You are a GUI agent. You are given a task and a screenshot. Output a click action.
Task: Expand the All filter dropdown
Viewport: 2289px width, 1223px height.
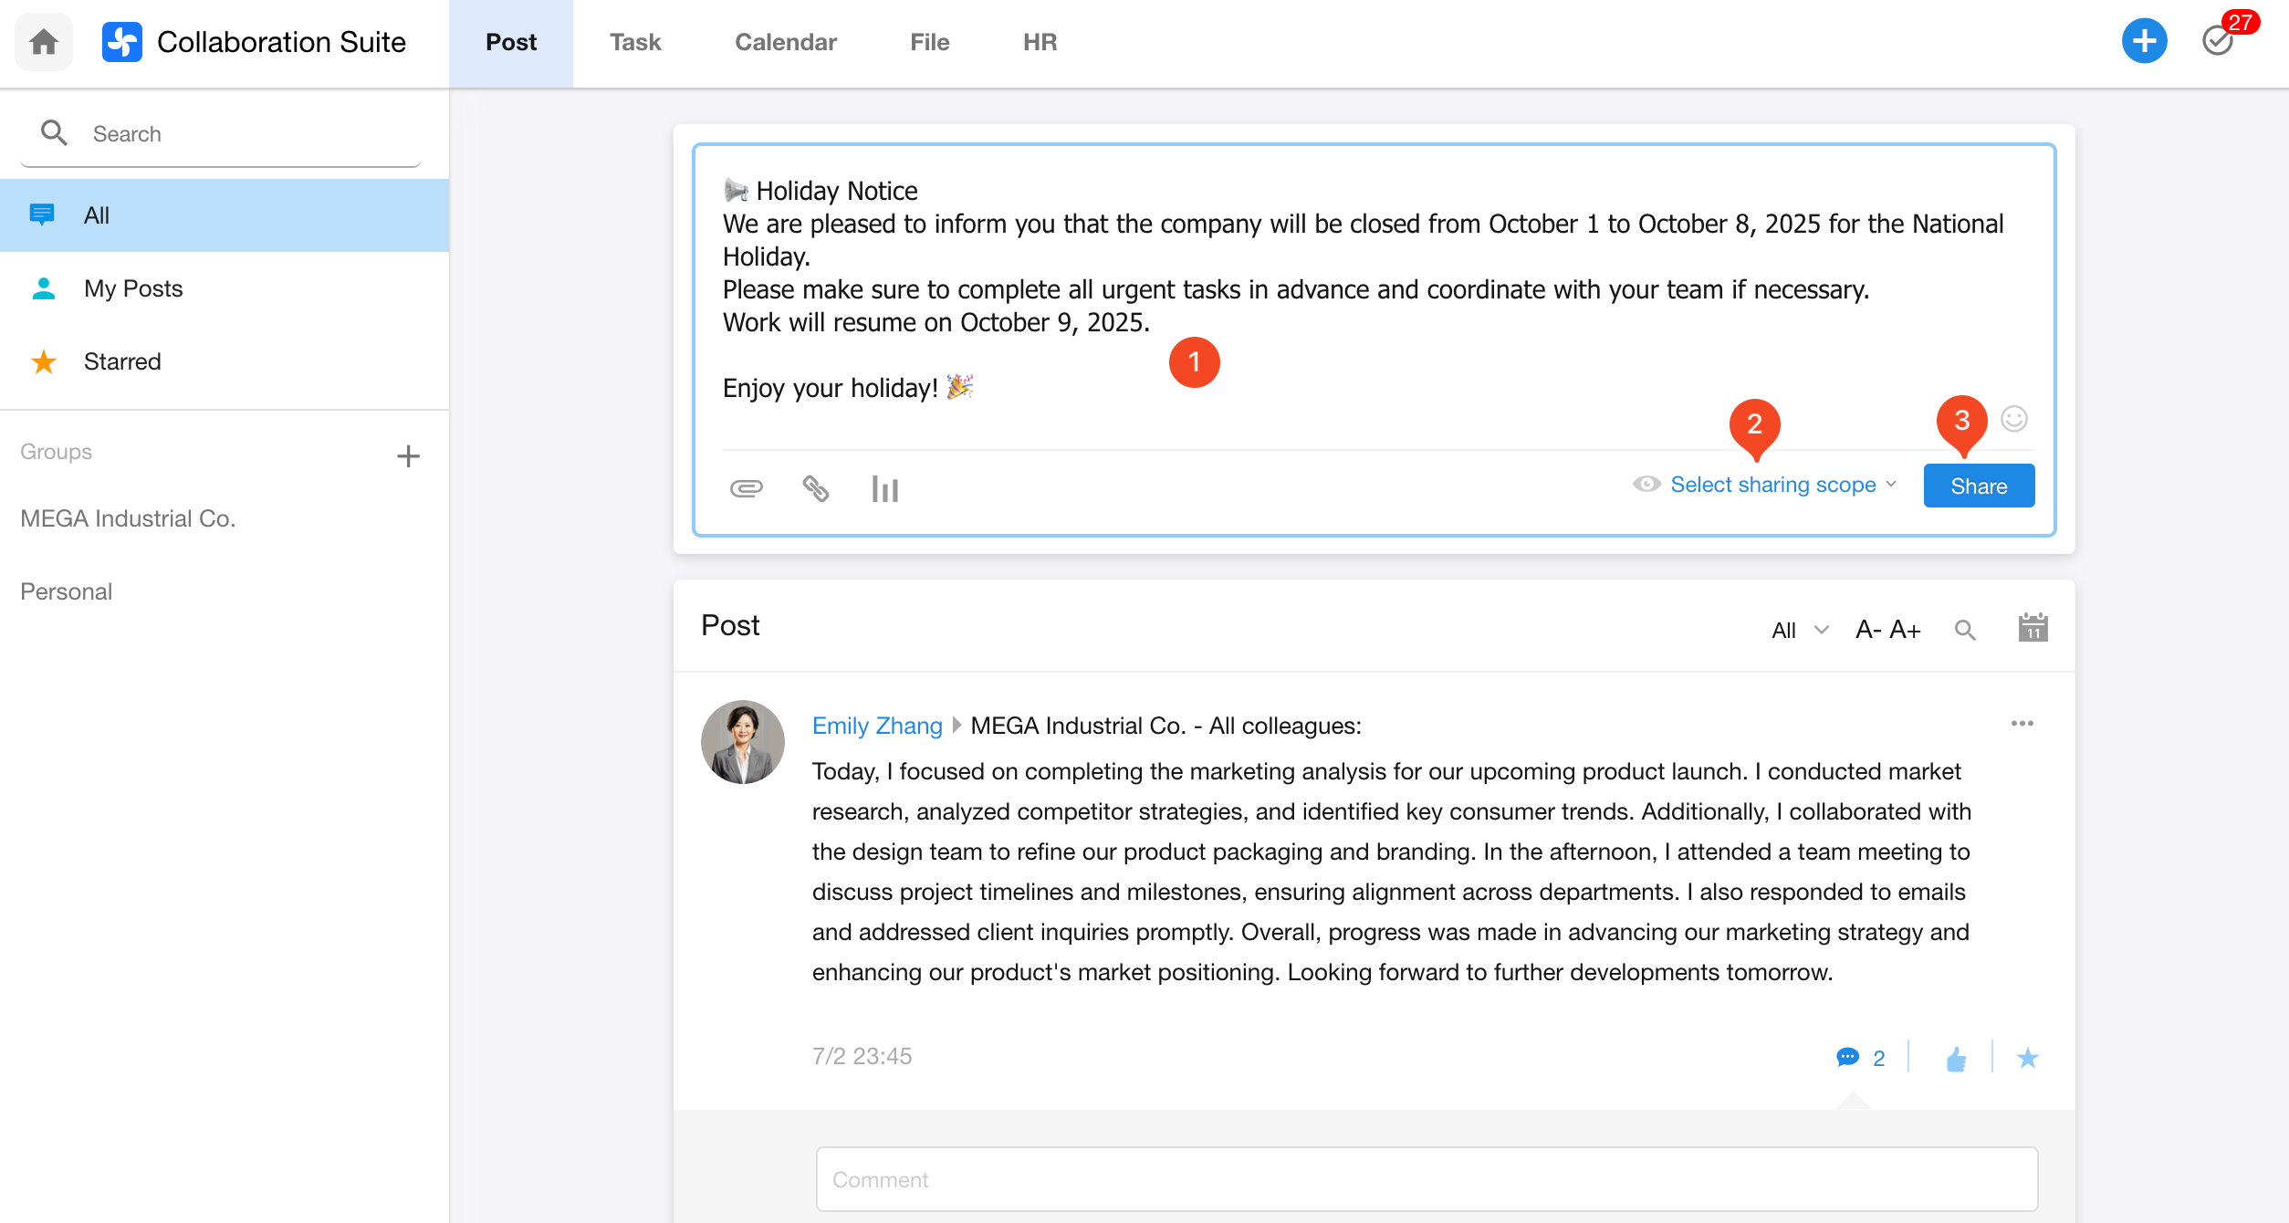pos(1799,630)
